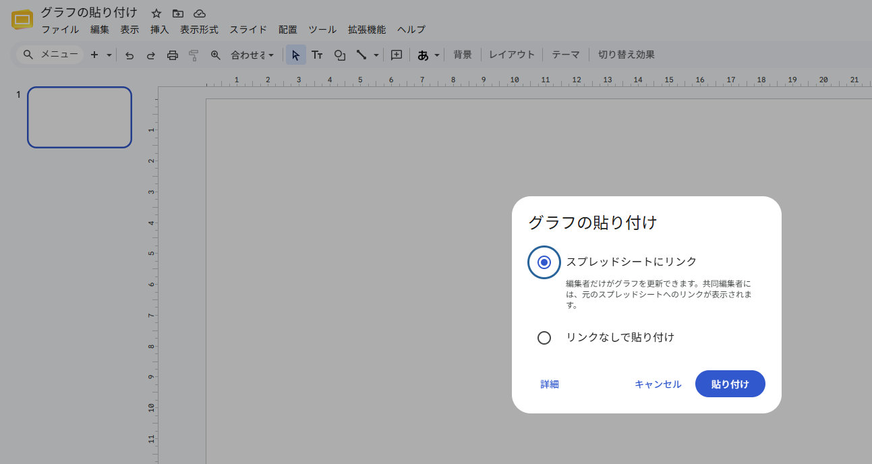
Task: Select slide 1 thumbnail in filmstrip
Action: point(80,117)
